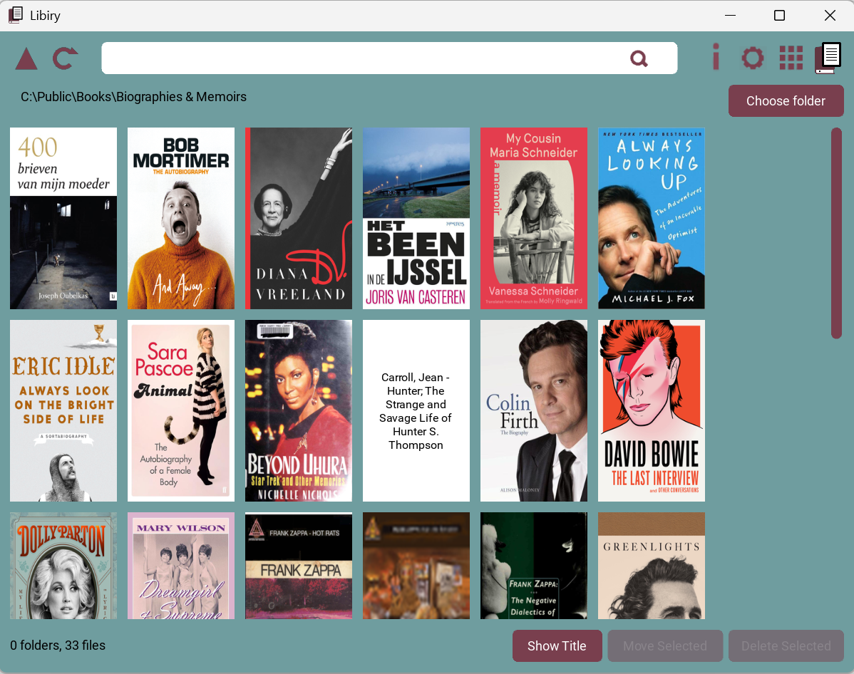Select the Bob Mortimer autobiography cover
This screenshot has width=854, height=674.
pyautogui.click(x=181, y=218)
